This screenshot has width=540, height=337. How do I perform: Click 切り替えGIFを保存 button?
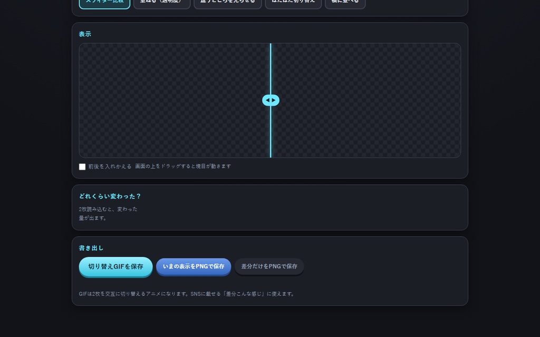pos(115,266)
